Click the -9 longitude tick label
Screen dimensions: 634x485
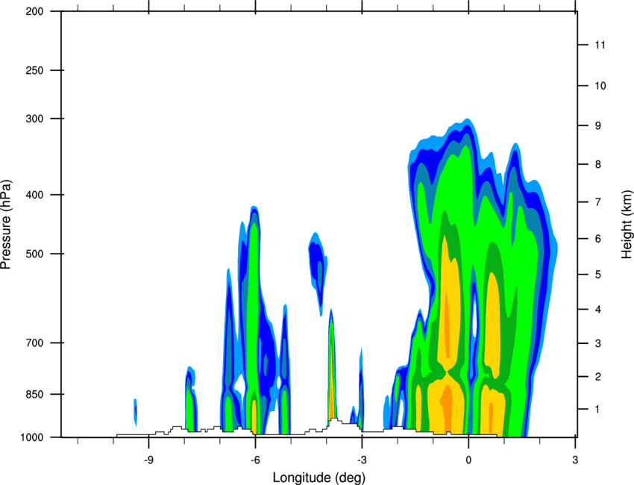pos(148,460)
